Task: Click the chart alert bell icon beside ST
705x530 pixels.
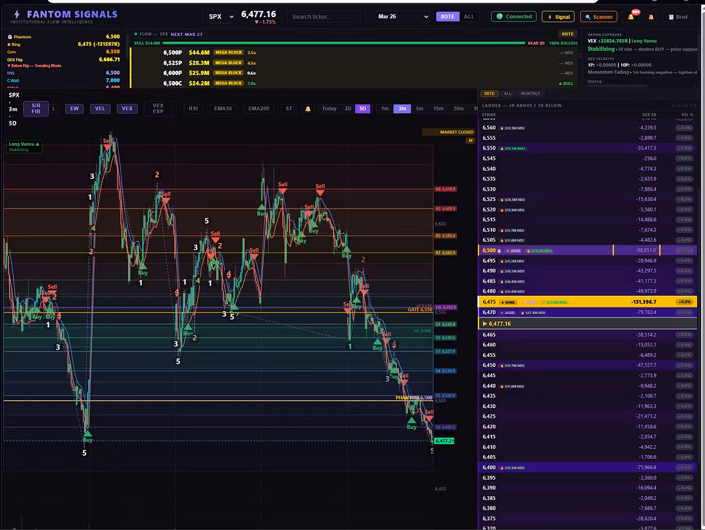Action: pyautogui.click(x=307, y=109)
